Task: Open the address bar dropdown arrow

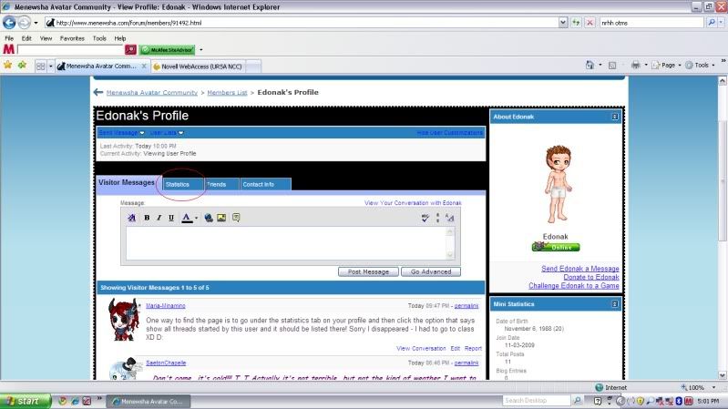Action: pos(563,22)
